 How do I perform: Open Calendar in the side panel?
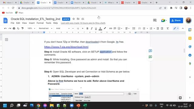(x=190, y=30)
